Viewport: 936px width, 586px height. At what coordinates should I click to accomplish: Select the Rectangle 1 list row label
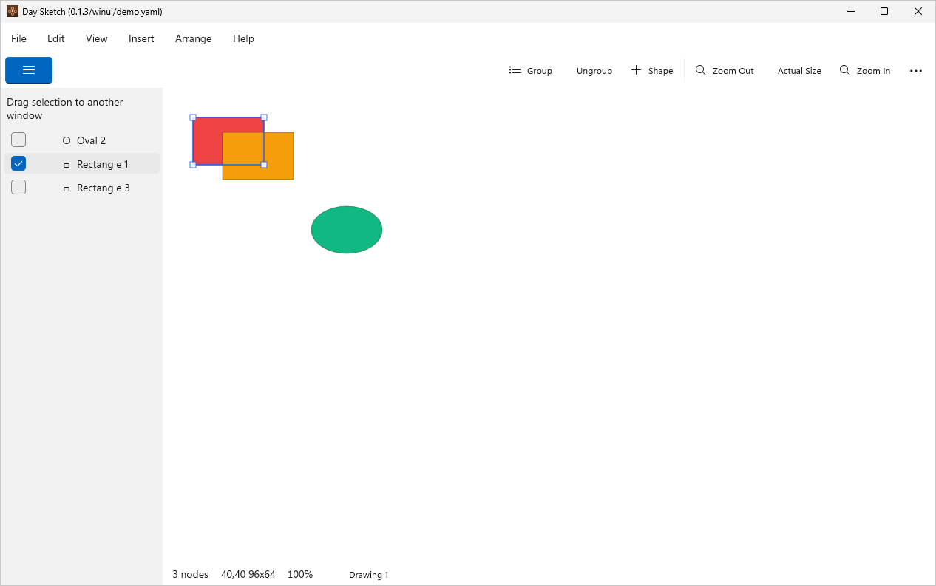point(103,164)
